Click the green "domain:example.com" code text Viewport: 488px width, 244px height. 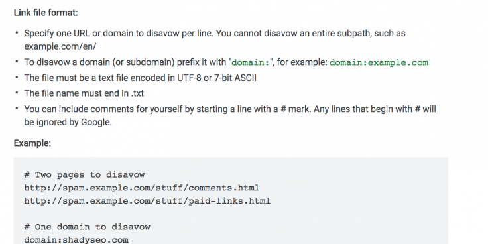point(379,62)
